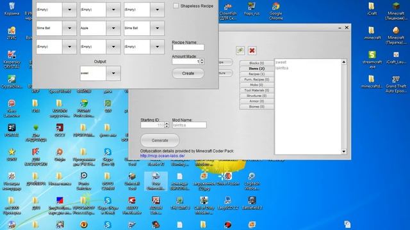
Task: Select the 2ГИС desktop icon
Action: [x=12, y=33]
